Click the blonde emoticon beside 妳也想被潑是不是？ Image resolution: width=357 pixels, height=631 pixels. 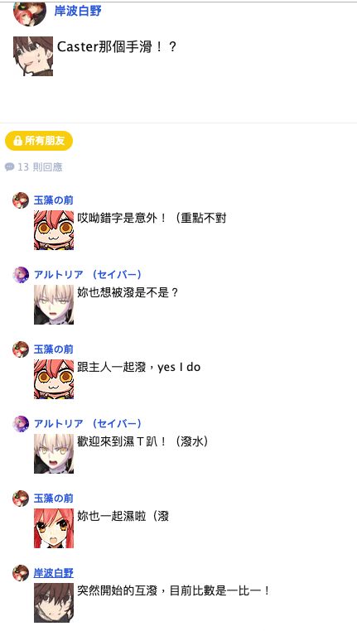click(x=54, y=305)
